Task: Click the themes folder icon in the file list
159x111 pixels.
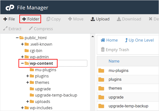Action: point(101,88)
